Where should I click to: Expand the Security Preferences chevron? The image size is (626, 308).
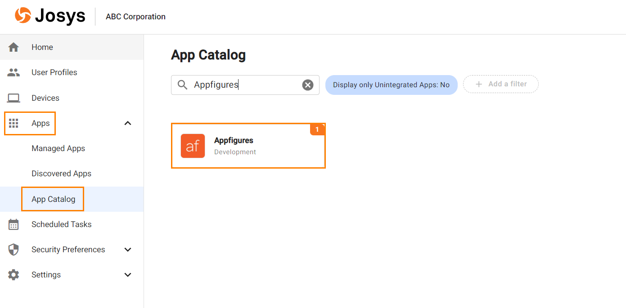[128, 250]
